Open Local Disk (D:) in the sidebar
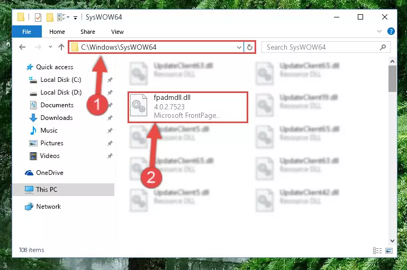Image resolution: width=407 pixels, height=270 pixels. (x=61, y=92)
